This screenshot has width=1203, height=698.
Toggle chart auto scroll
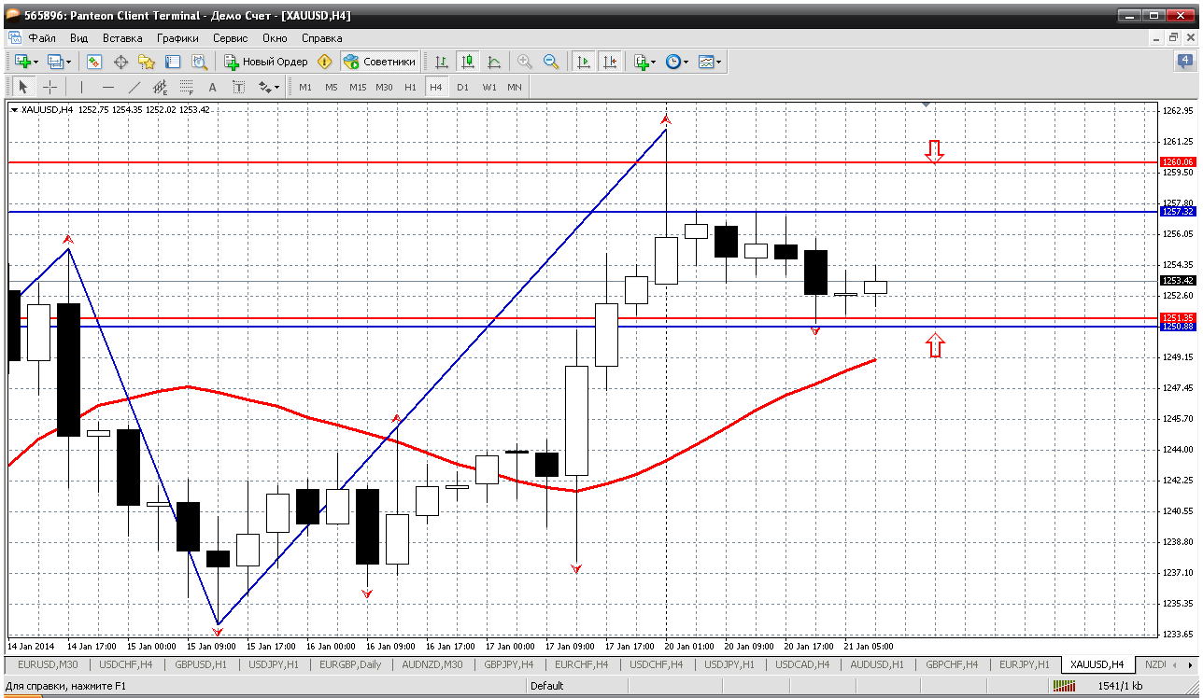584,62
